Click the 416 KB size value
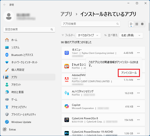Image resolution: width=150 pixels, height=136 pixels. pyautogui.click(x=129, y=107)
